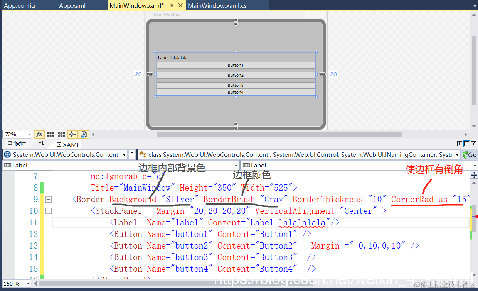Collapse the pane with chevron icon
The height and width of the screenshot is (291, 478).
[x=473, y=144]
